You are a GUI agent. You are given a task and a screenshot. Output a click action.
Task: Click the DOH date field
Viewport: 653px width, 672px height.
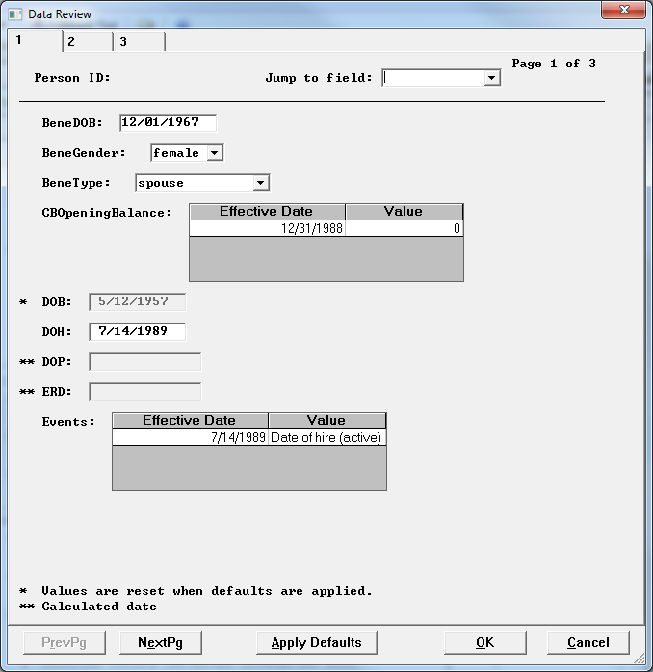pos(137,331)
